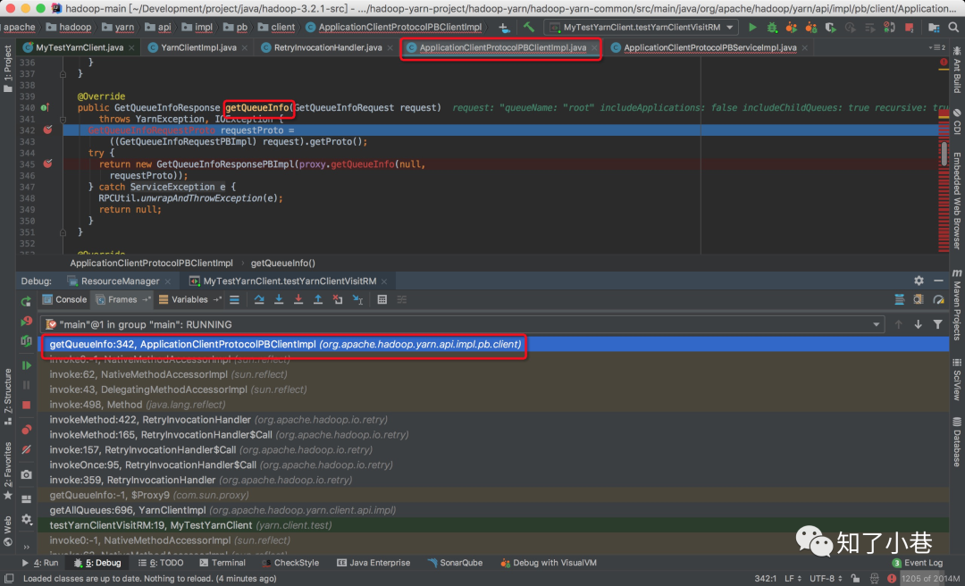Toggle read-only lock icon in status bar

coord(855,579)
